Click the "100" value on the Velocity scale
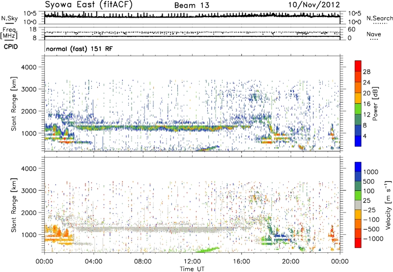Viewport: 393px width, 272px height. click(x=369, y=191)
